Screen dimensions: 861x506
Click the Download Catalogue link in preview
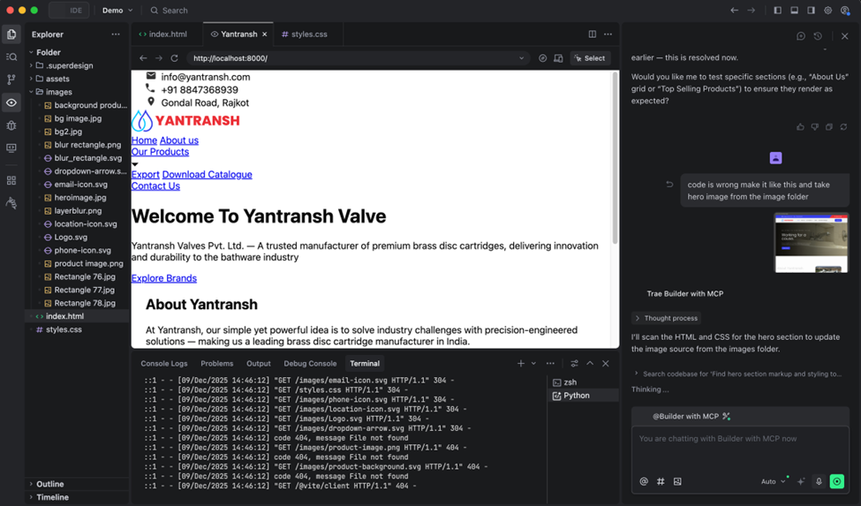tap(207, 175)
